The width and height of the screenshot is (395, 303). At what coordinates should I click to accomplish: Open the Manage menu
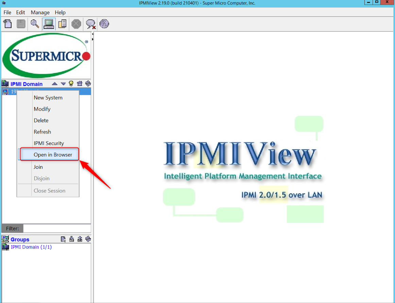tap(40, 12)
